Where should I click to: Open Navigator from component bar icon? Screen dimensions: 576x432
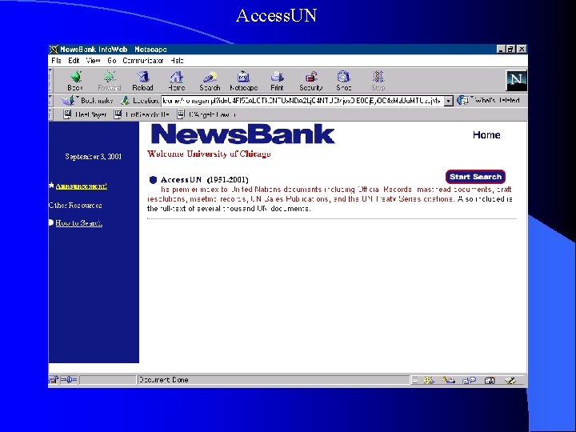428,380
